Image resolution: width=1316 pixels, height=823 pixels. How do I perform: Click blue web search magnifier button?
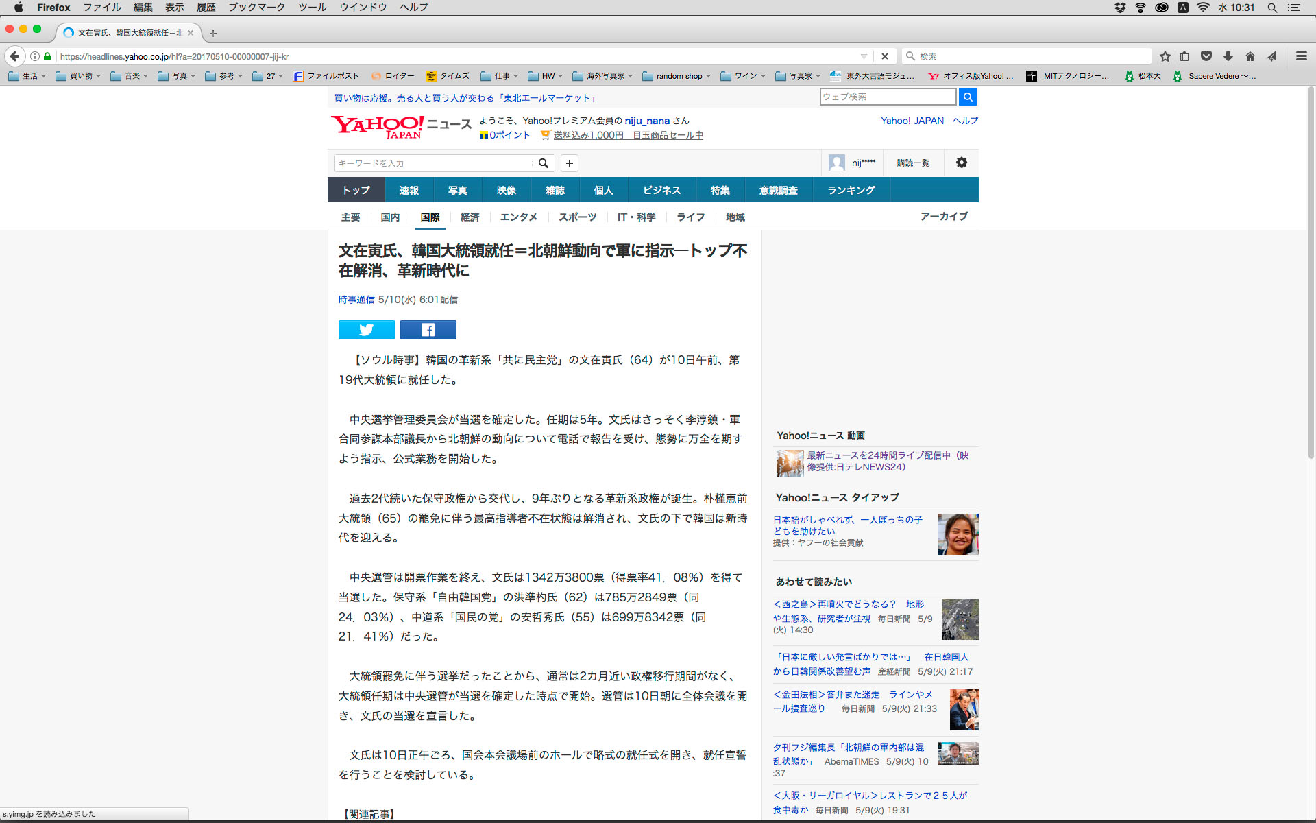click(x=967, y=97)
